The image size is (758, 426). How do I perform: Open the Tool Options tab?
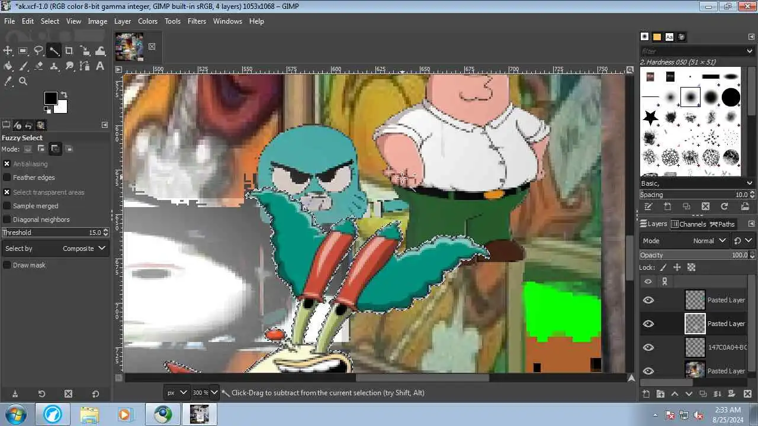click(7, 125)
